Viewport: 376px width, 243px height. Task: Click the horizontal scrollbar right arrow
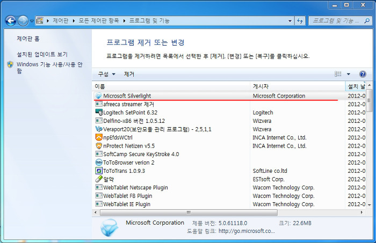tap(361, 212)
